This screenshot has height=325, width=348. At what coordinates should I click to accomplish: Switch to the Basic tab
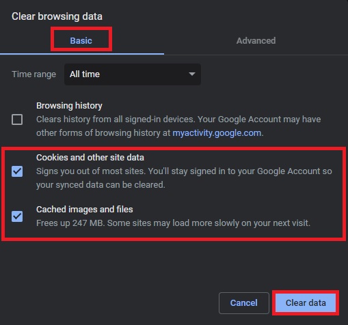coord(81,40)
